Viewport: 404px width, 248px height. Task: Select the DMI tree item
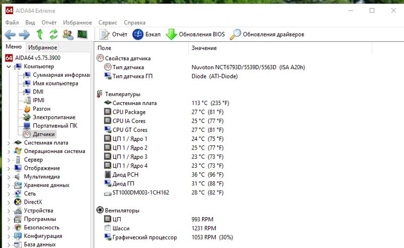[38, 92]
